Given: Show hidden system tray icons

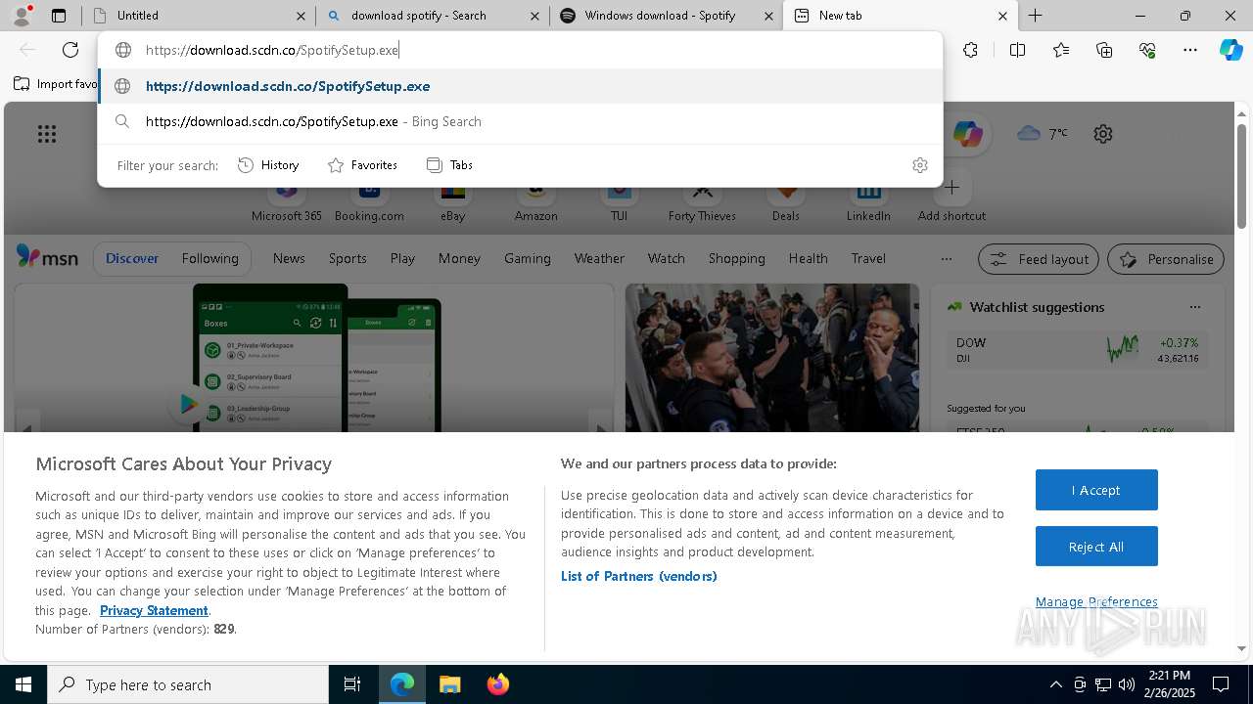Looking at the screenshot, I should 1055,684.
